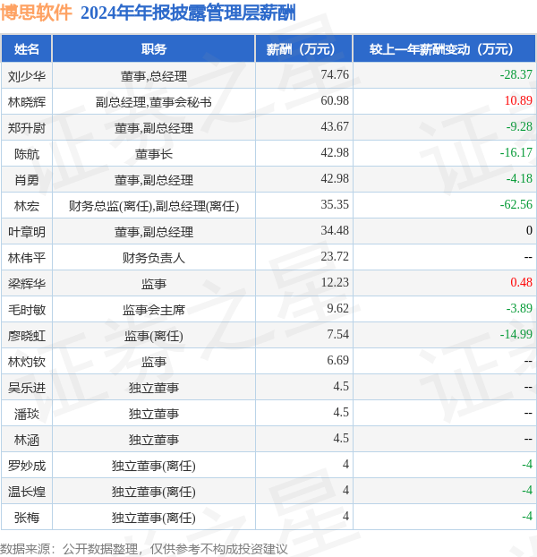Screen dimensions: 537x557
Task: Click the salary value 74.76
Action: click(x=335, y=74)
